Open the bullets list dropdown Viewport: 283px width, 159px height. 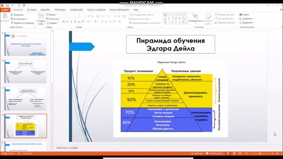(103, 16)
